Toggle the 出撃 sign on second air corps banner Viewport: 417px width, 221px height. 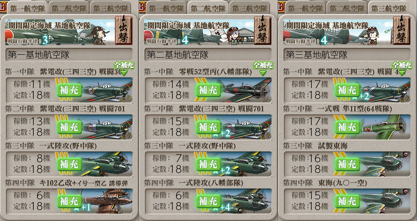(263, 30)
